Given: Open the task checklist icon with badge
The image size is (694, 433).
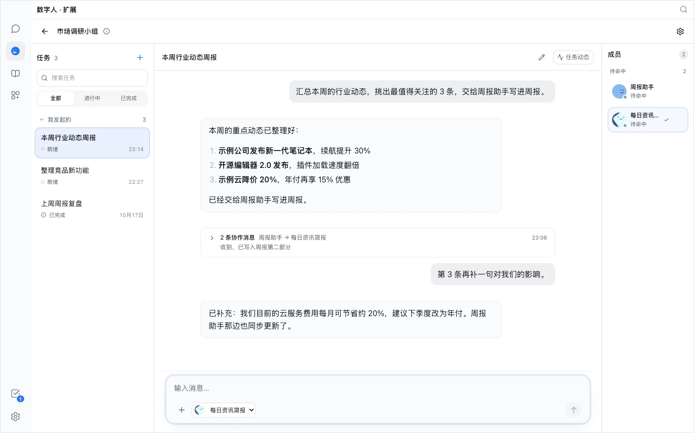Looking at the screenshot, I should (x=16, y=394).
